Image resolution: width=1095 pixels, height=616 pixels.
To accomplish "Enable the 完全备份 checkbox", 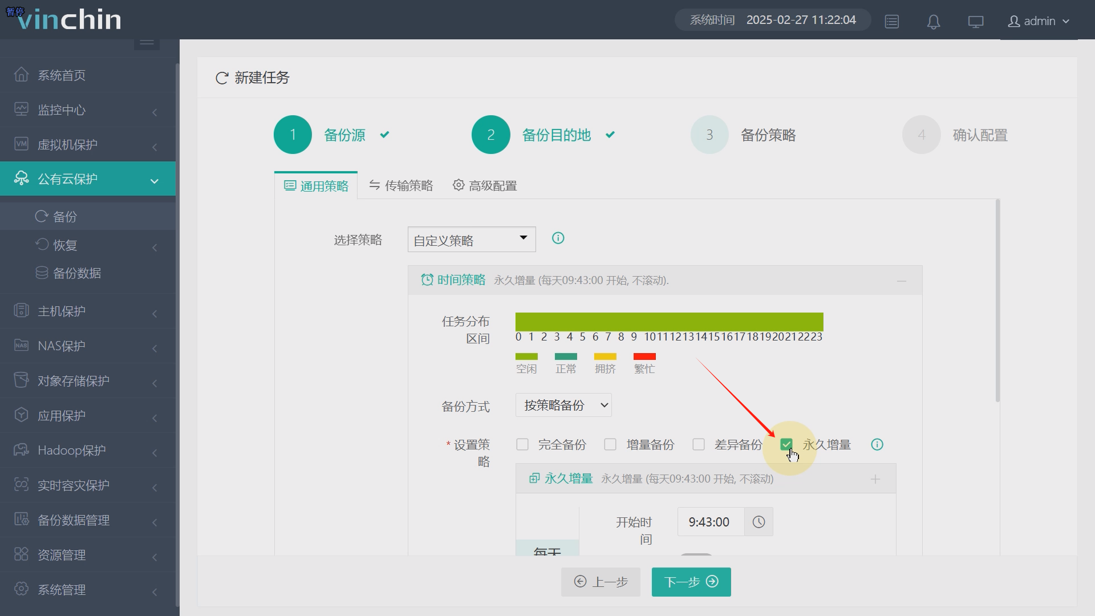I will coord(522,444).
